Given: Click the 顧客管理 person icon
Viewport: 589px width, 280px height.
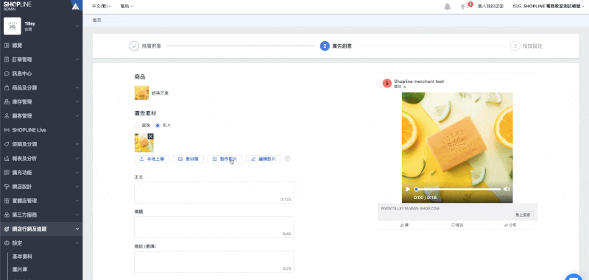Looking at the screenshot, I should 7,116.
